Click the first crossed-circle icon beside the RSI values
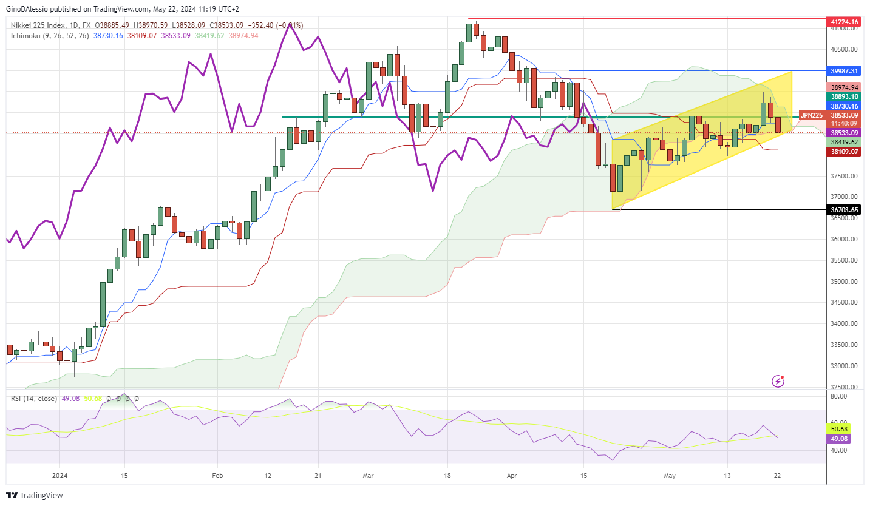Screen dimensions: 870x506 coord(108,399)
